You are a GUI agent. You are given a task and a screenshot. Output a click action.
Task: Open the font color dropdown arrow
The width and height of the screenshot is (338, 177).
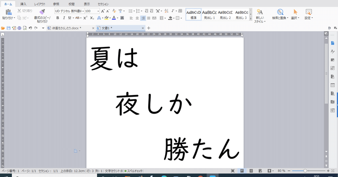coord(117,18)
